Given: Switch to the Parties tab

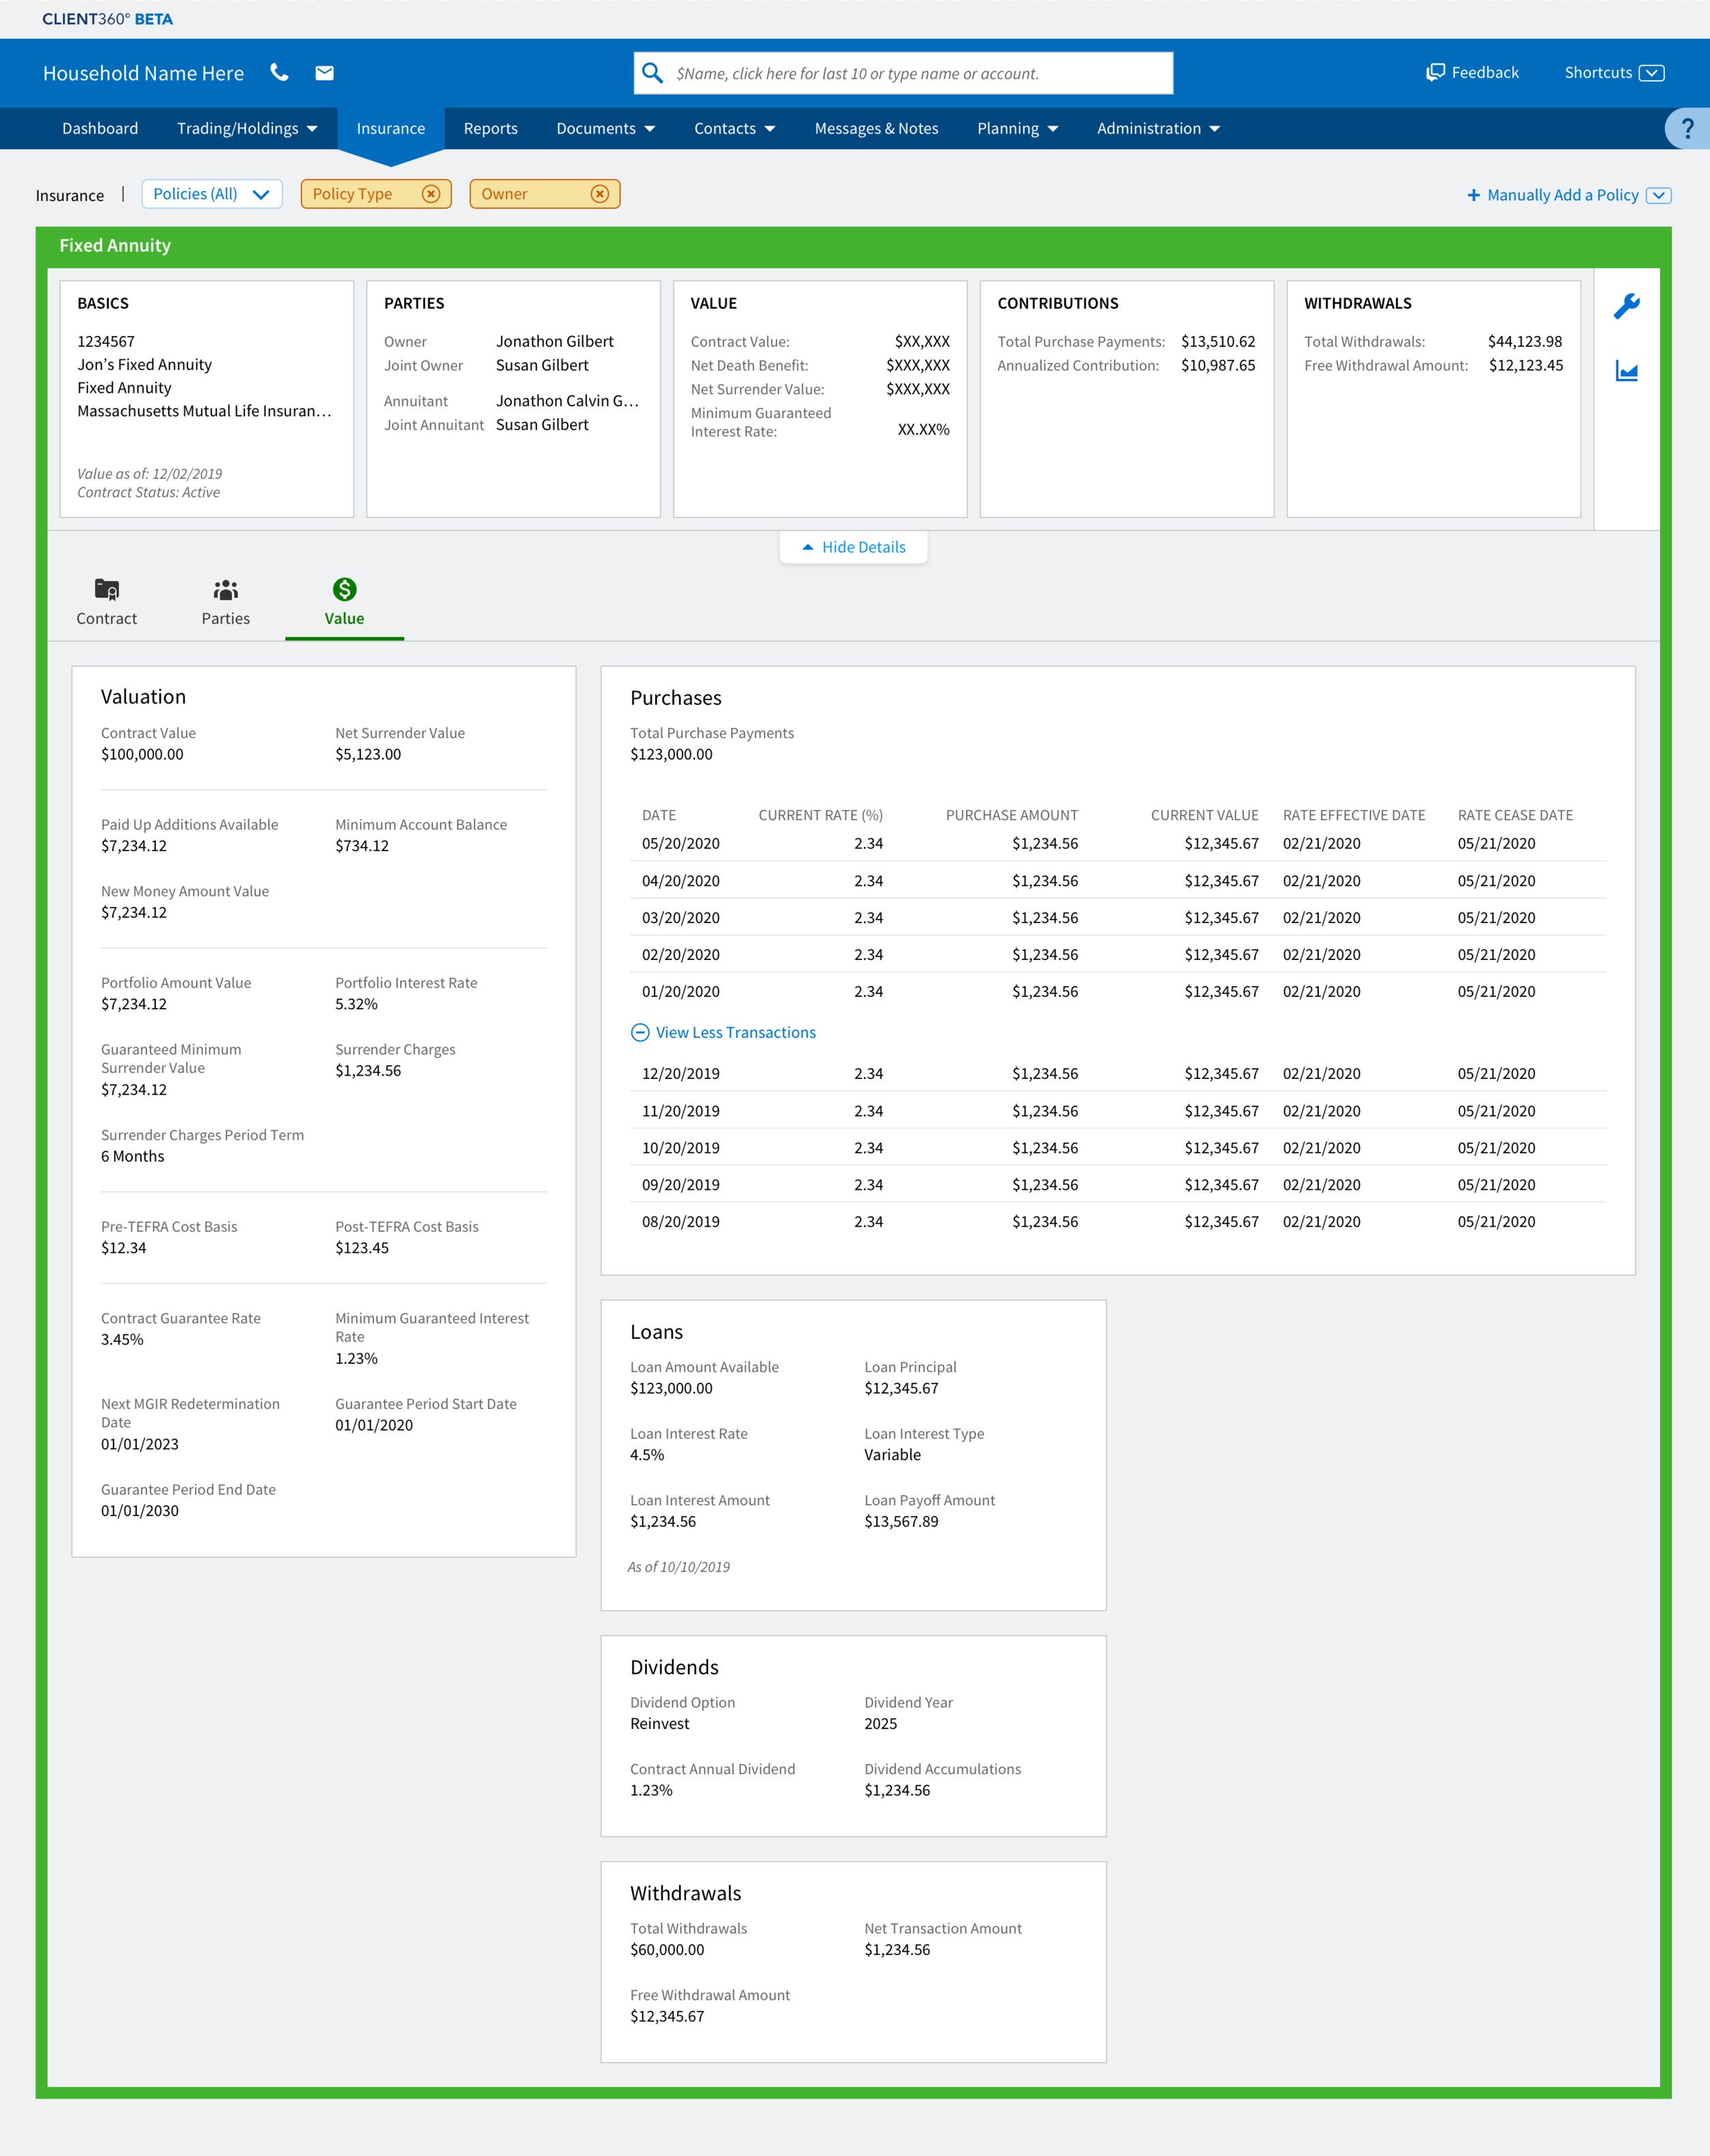Looking at the screenshot, I should tap(226, 602).
